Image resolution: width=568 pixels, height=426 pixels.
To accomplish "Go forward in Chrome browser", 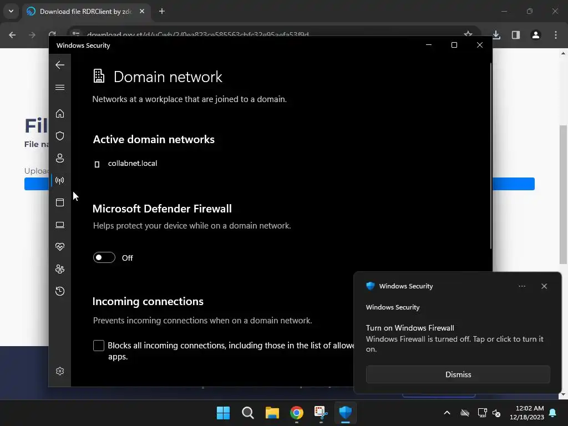I will tap(32, 35).
